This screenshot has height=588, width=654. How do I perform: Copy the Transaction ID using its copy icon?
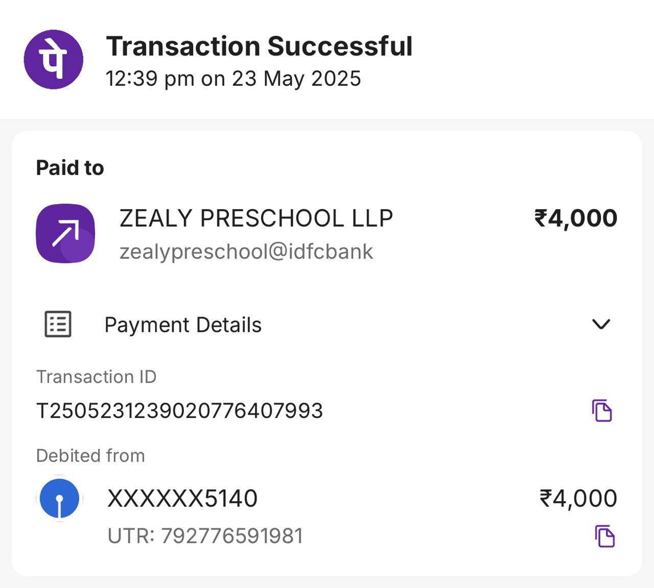pyautogui.click(x=602, y=410)
